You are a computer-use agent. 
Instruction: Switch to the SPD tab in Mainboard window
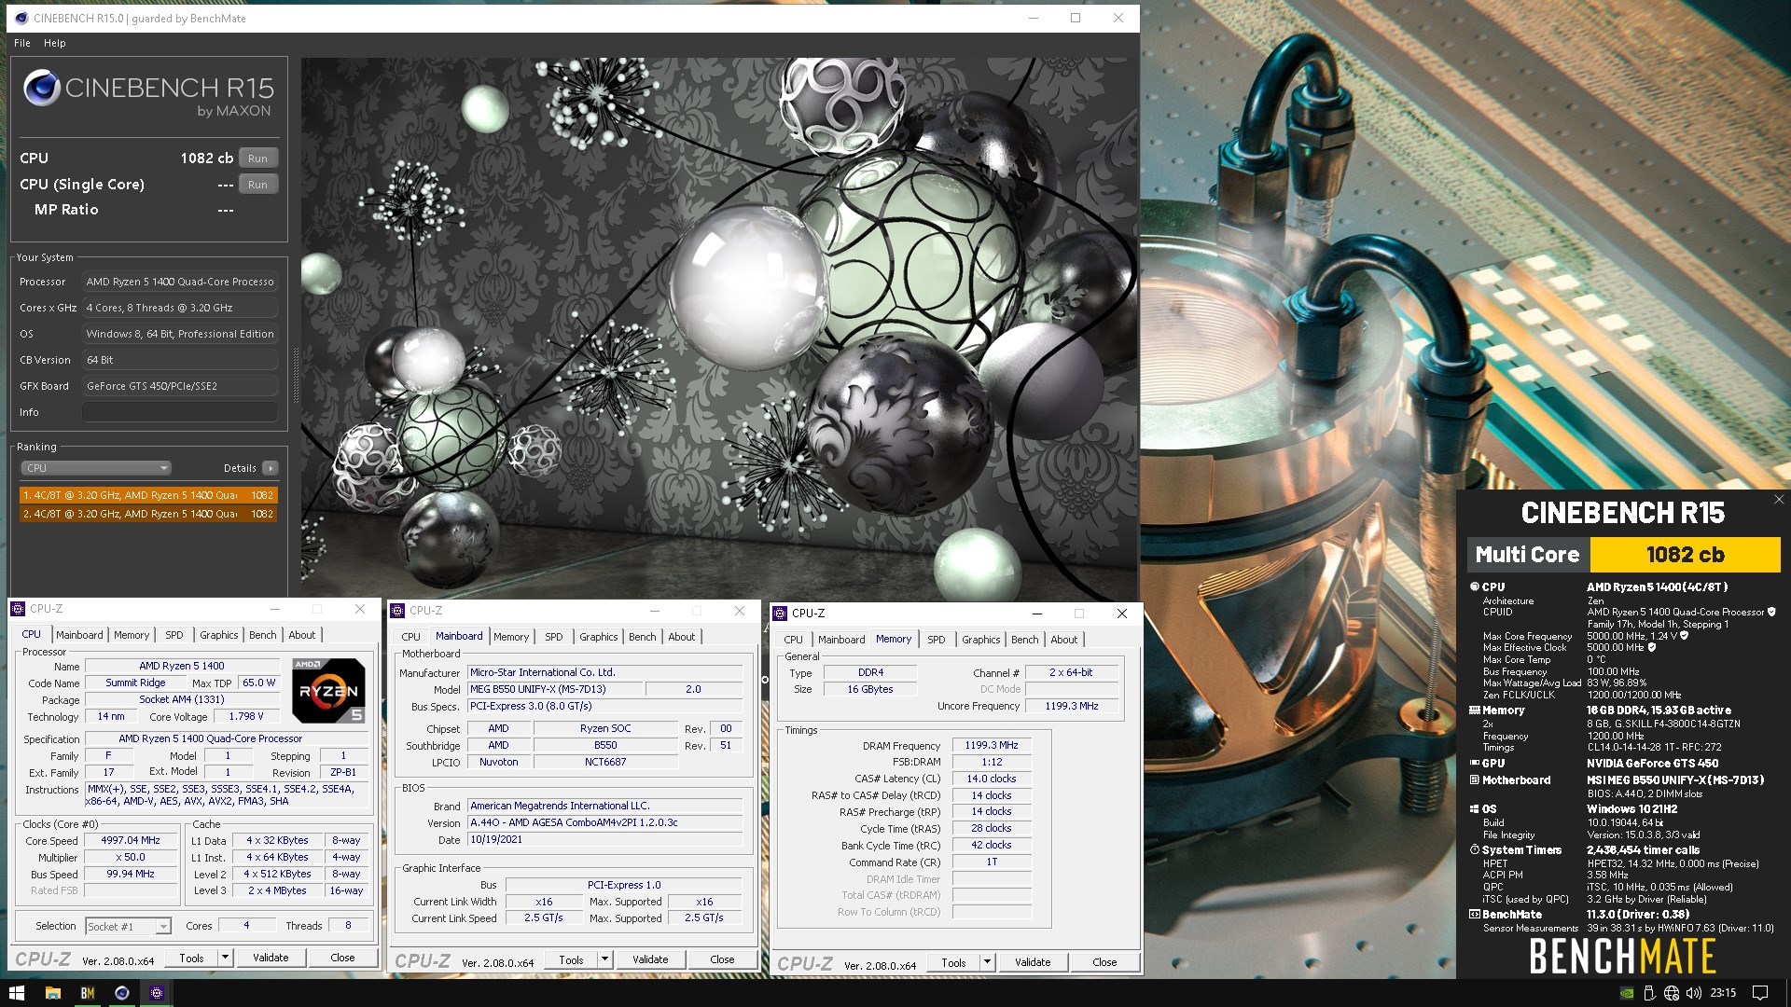pos(554,637)
